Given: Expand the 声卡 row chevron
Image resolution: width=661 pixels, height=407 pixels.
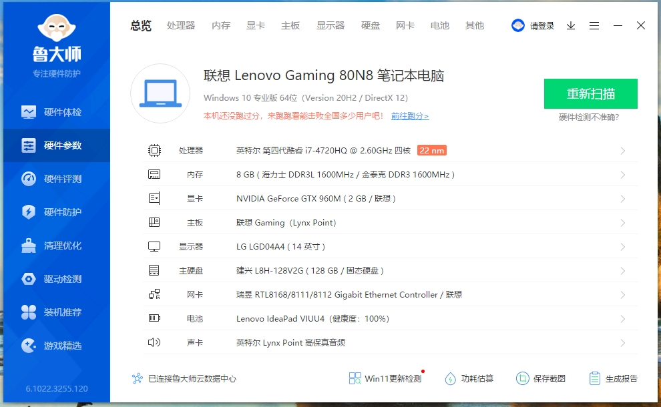Looking at the screenshot, I should (x=623, y=343).
